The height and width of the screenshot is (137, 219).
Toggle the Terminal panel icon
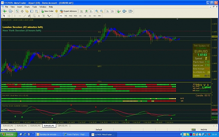coord(32,11)
